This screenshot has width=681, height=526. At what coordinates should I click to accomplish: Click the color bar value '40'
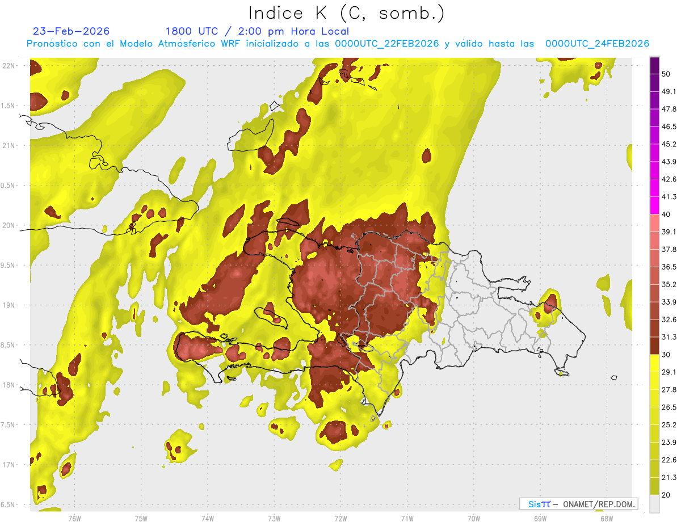(x=667, y=214)
